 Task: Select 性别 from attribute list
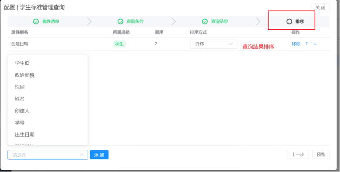point(48,87)
